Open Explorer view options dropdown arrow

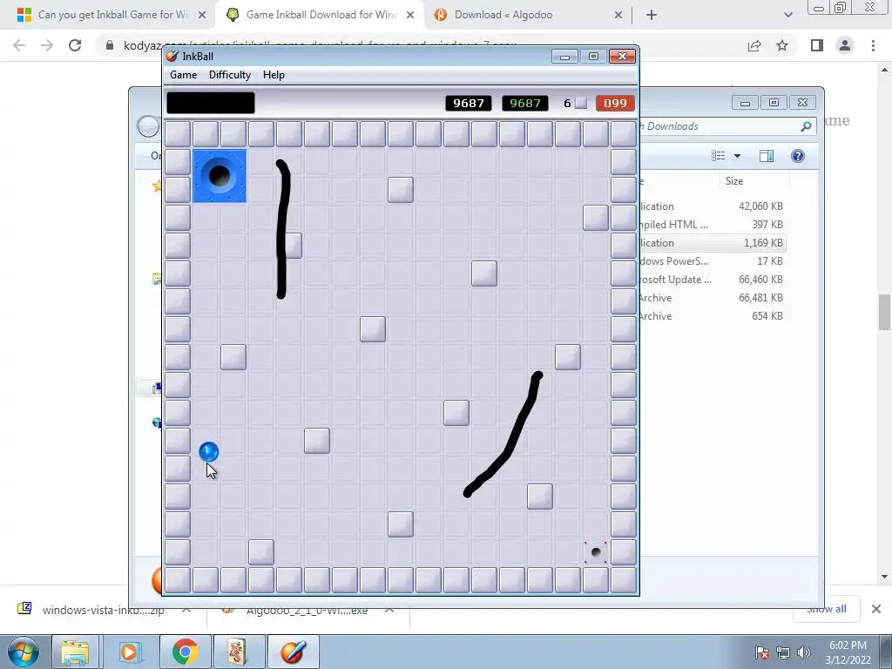pyautogui.click(x=737, y=156)
